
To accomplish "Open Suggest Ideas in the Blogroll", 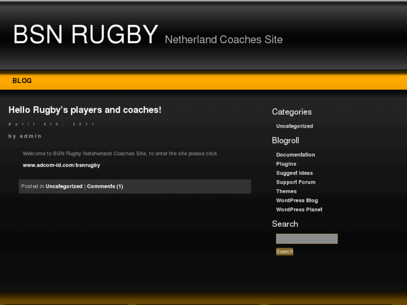I will tap(294, 173).
